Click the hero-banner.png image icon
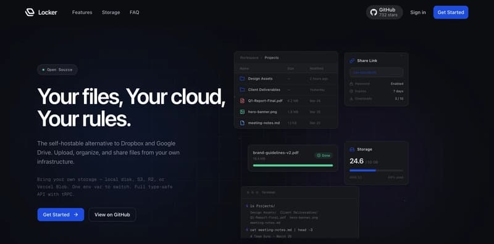The image size is (494, 244). [x=242, y=112]
